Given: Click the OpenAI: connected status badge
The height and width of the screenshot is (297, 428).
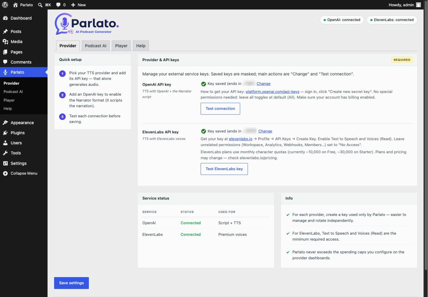Looking at the screenshot, I should (x=342, y=20).
